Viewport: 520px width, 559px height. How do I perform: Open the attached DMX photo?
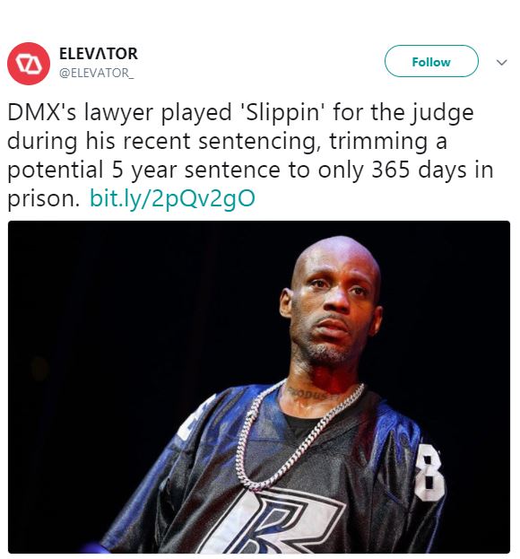pos(259,387)
